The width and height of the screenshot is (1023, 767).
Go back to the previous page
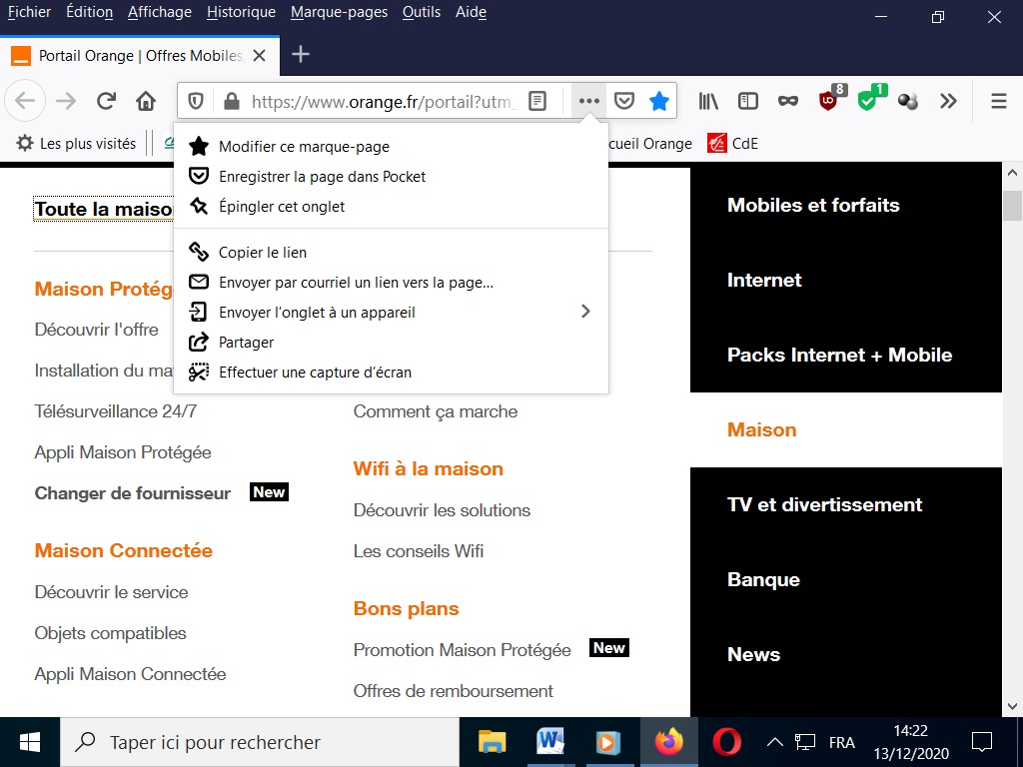click(x=25, y=101)
